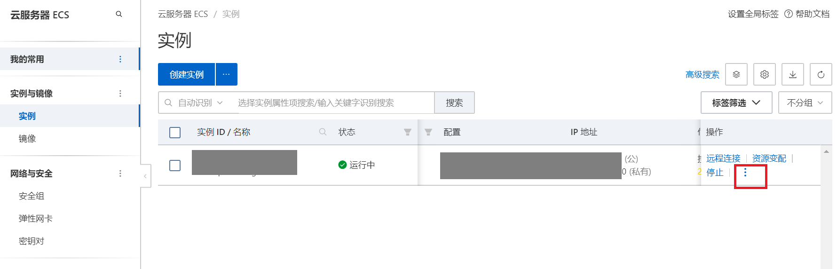Open the gear column settings icon
Screen dimensions: 837x269
click(x=765, y=74)
